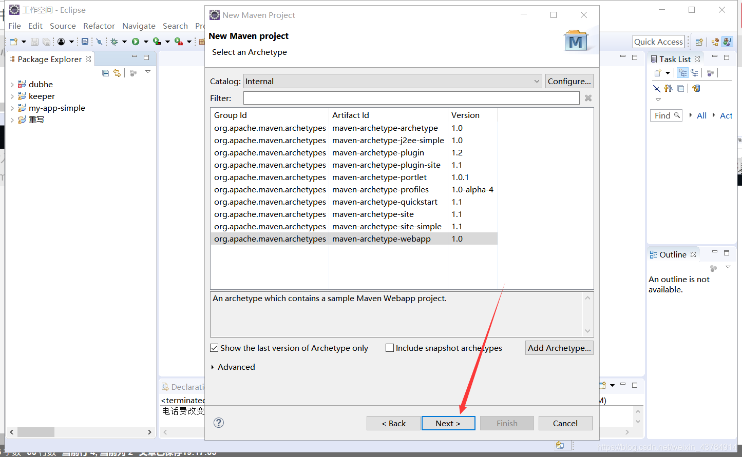The height and width of the screenshot is (457, 742).
Task: Expand the my-app-simple project node
Action: (12, 108)
